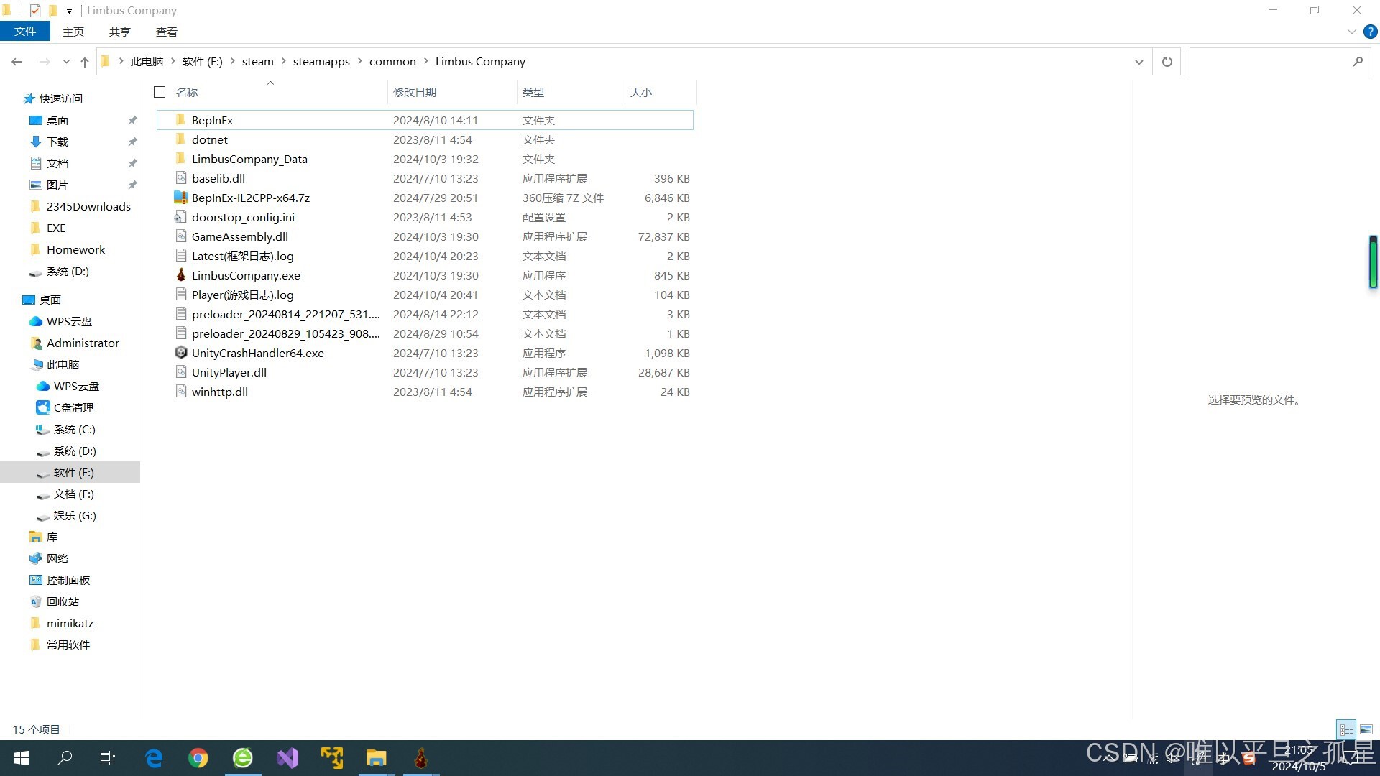Open the 文件 menu tab
This screenshot has width=1380, height=776.
(25, 32)
